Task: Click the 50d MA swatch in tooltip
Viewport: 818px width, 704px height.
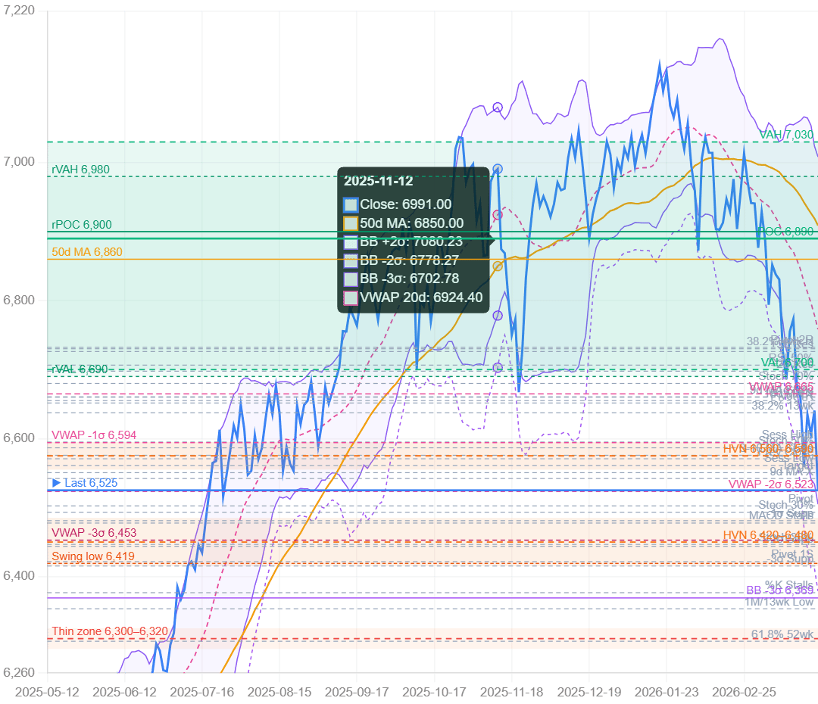Action: pos(351,223)
